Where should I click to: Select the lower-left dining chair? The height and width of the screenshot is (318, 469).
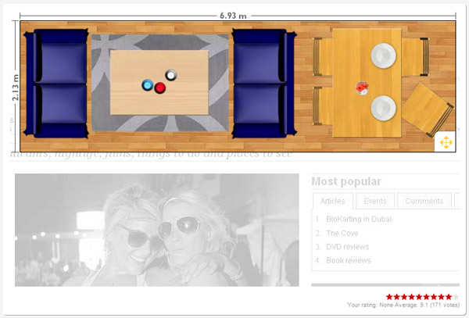323,105
